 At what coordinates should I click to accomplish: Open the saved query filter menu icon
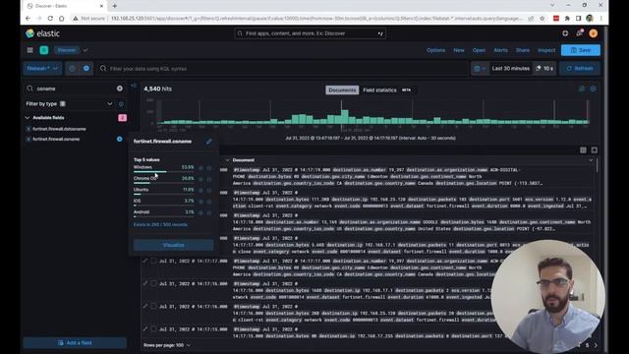(72, 69)
